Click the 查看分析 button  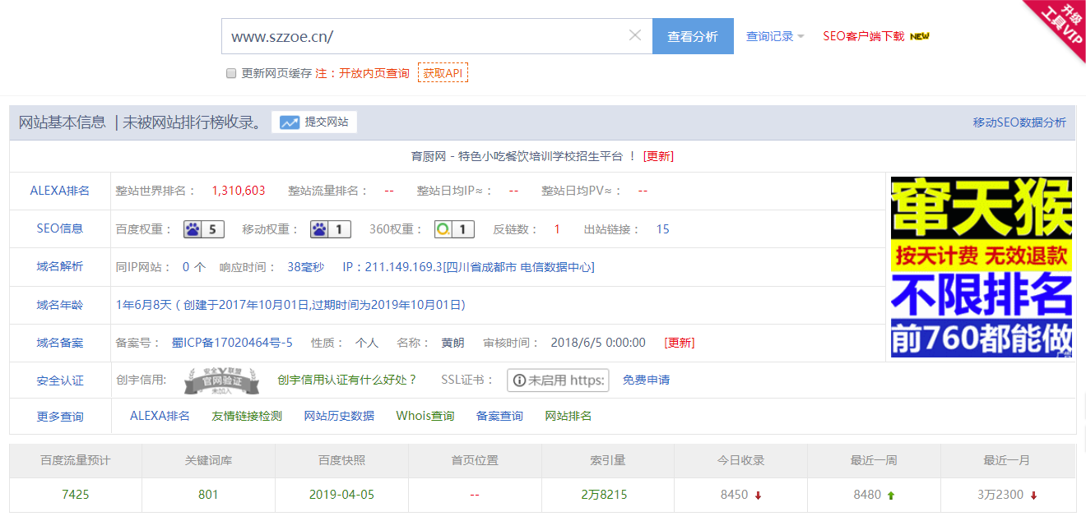pos(693,35)
